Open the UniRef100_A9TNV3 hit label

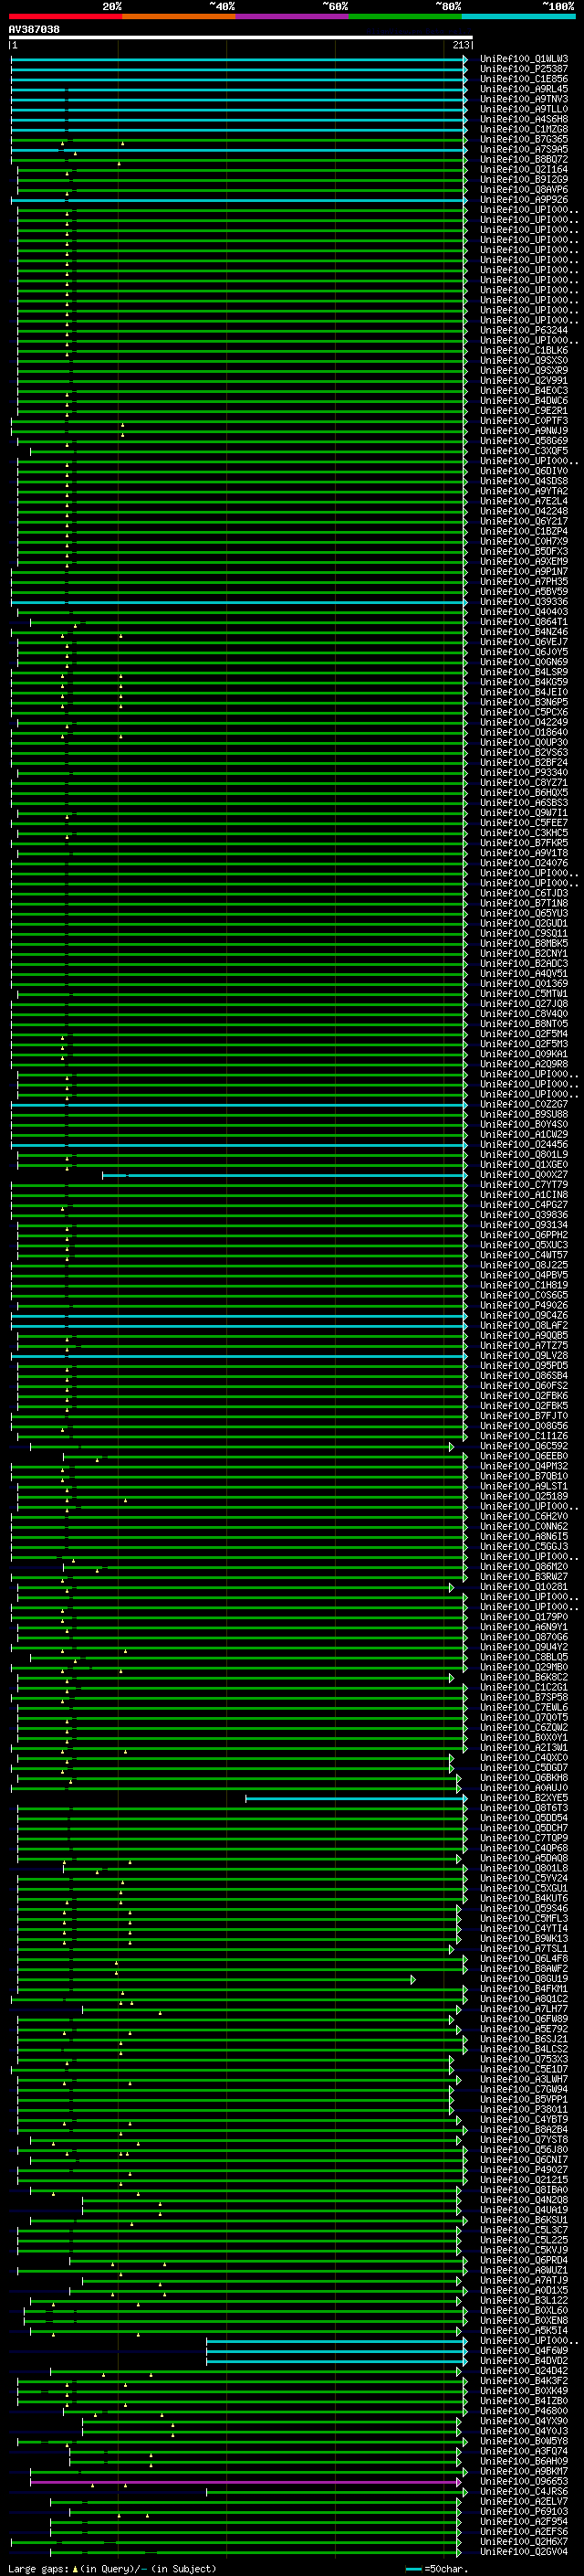click(x=523, y=99)
